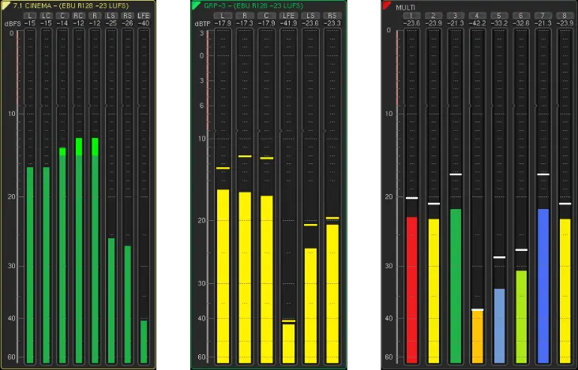This screenshot has height=370, width=578.
Task: Click the blue meter bar of MULTI channel 7
Action: click(x=542, y=284)
